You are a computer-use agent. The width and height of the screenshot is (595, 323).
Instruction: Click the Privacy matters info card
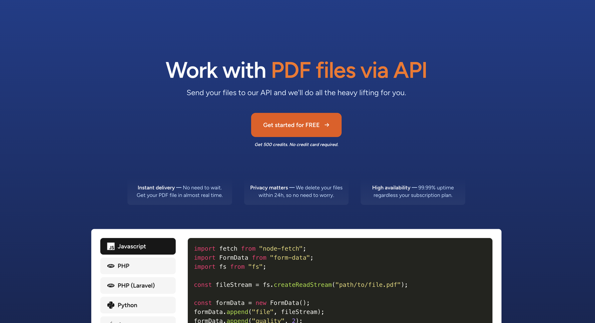[x=296, y=191]
